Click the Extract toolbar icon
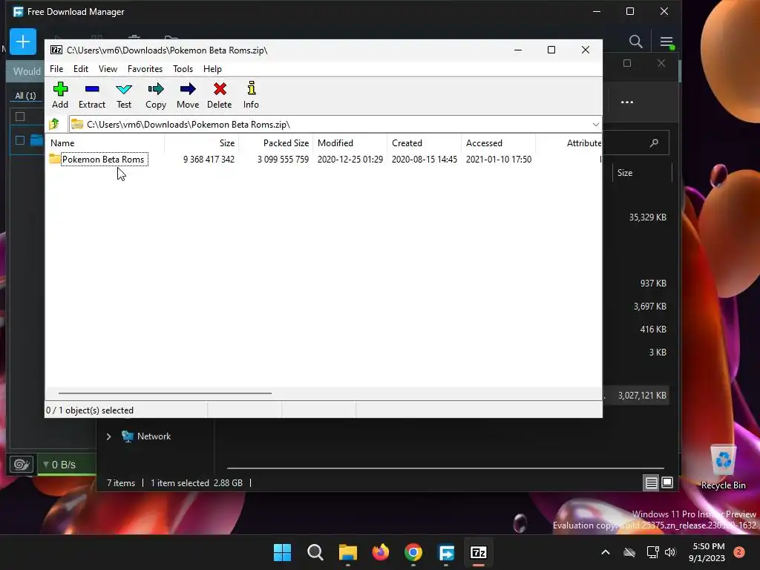 [91, 95]
